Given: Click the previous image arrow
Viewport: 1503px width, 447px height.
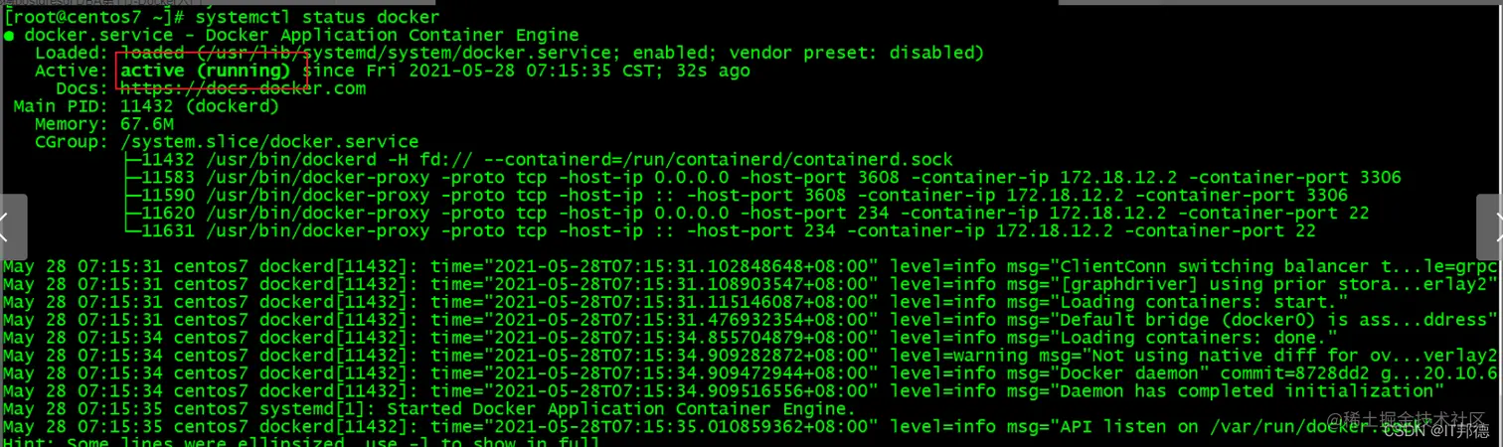Looking at the screenshot, I should click(10, 226).
